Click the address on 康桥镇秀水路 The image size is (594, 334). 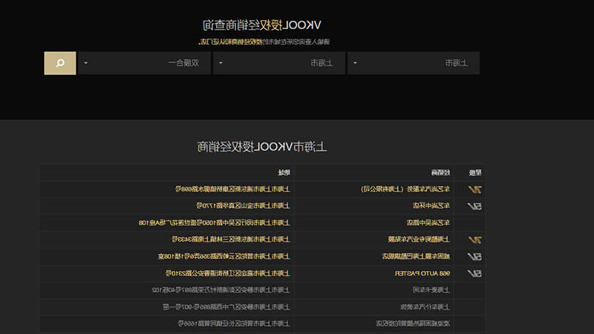[232, 189]
